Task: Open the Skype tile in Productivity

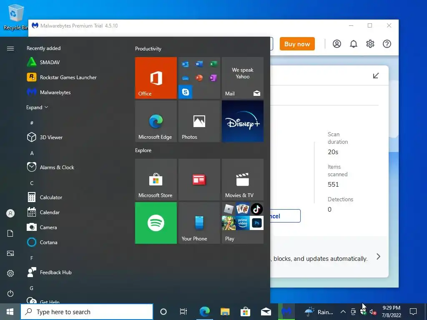Action: 186,92
